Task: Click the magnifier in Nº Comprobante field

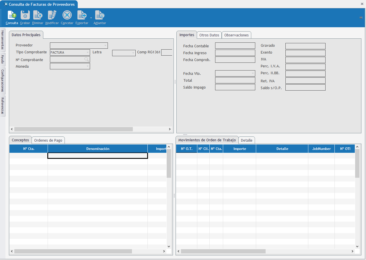Action: pyautogui.click(x=86, y=59)
